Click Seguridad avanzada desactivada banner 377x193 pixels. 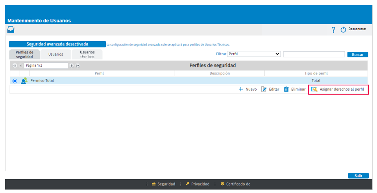pyautogui.click(x=57, y=44)
